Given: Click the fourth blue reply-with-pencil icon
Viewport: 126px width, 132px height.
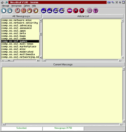Looking at the screenshot, I should (x=62, y=11).
